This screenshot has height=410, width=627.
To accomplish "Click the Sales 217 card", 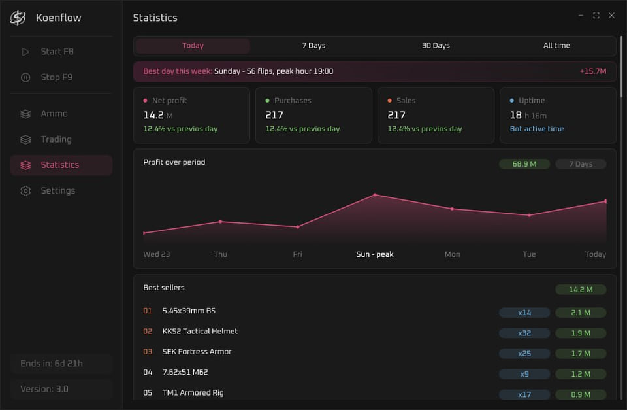I will point(436,115).
